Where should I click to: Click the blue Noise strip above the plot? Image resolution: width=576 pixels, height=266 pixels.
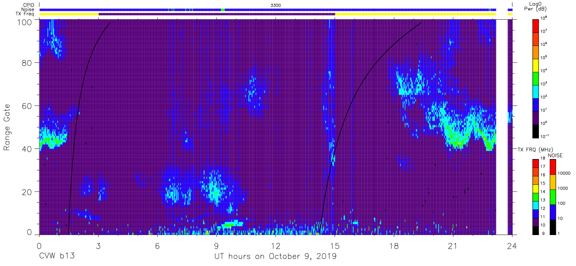(267, 9)
